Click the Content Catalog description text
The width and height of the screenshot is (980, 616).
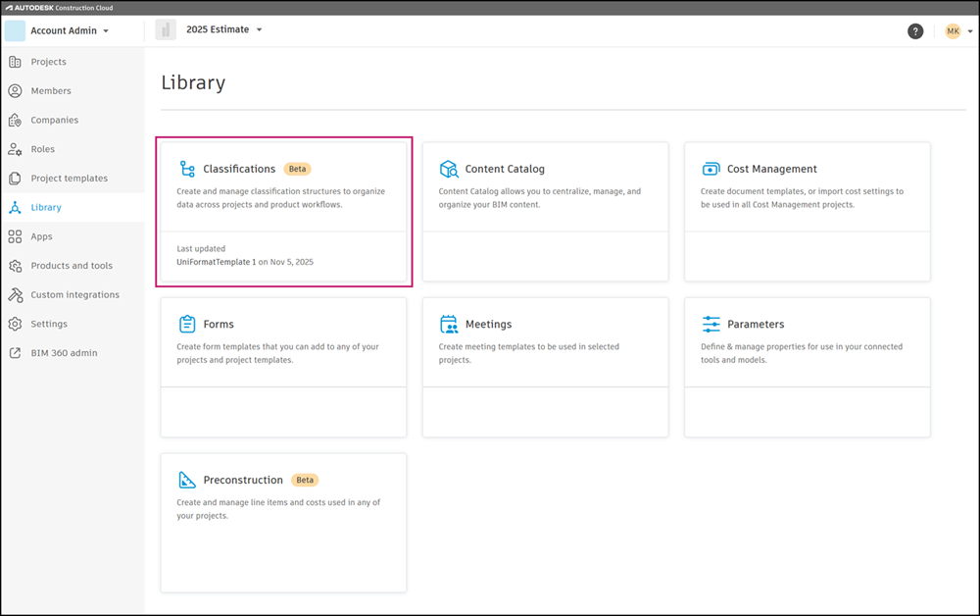pyautogui.click(x=540, y=197)
